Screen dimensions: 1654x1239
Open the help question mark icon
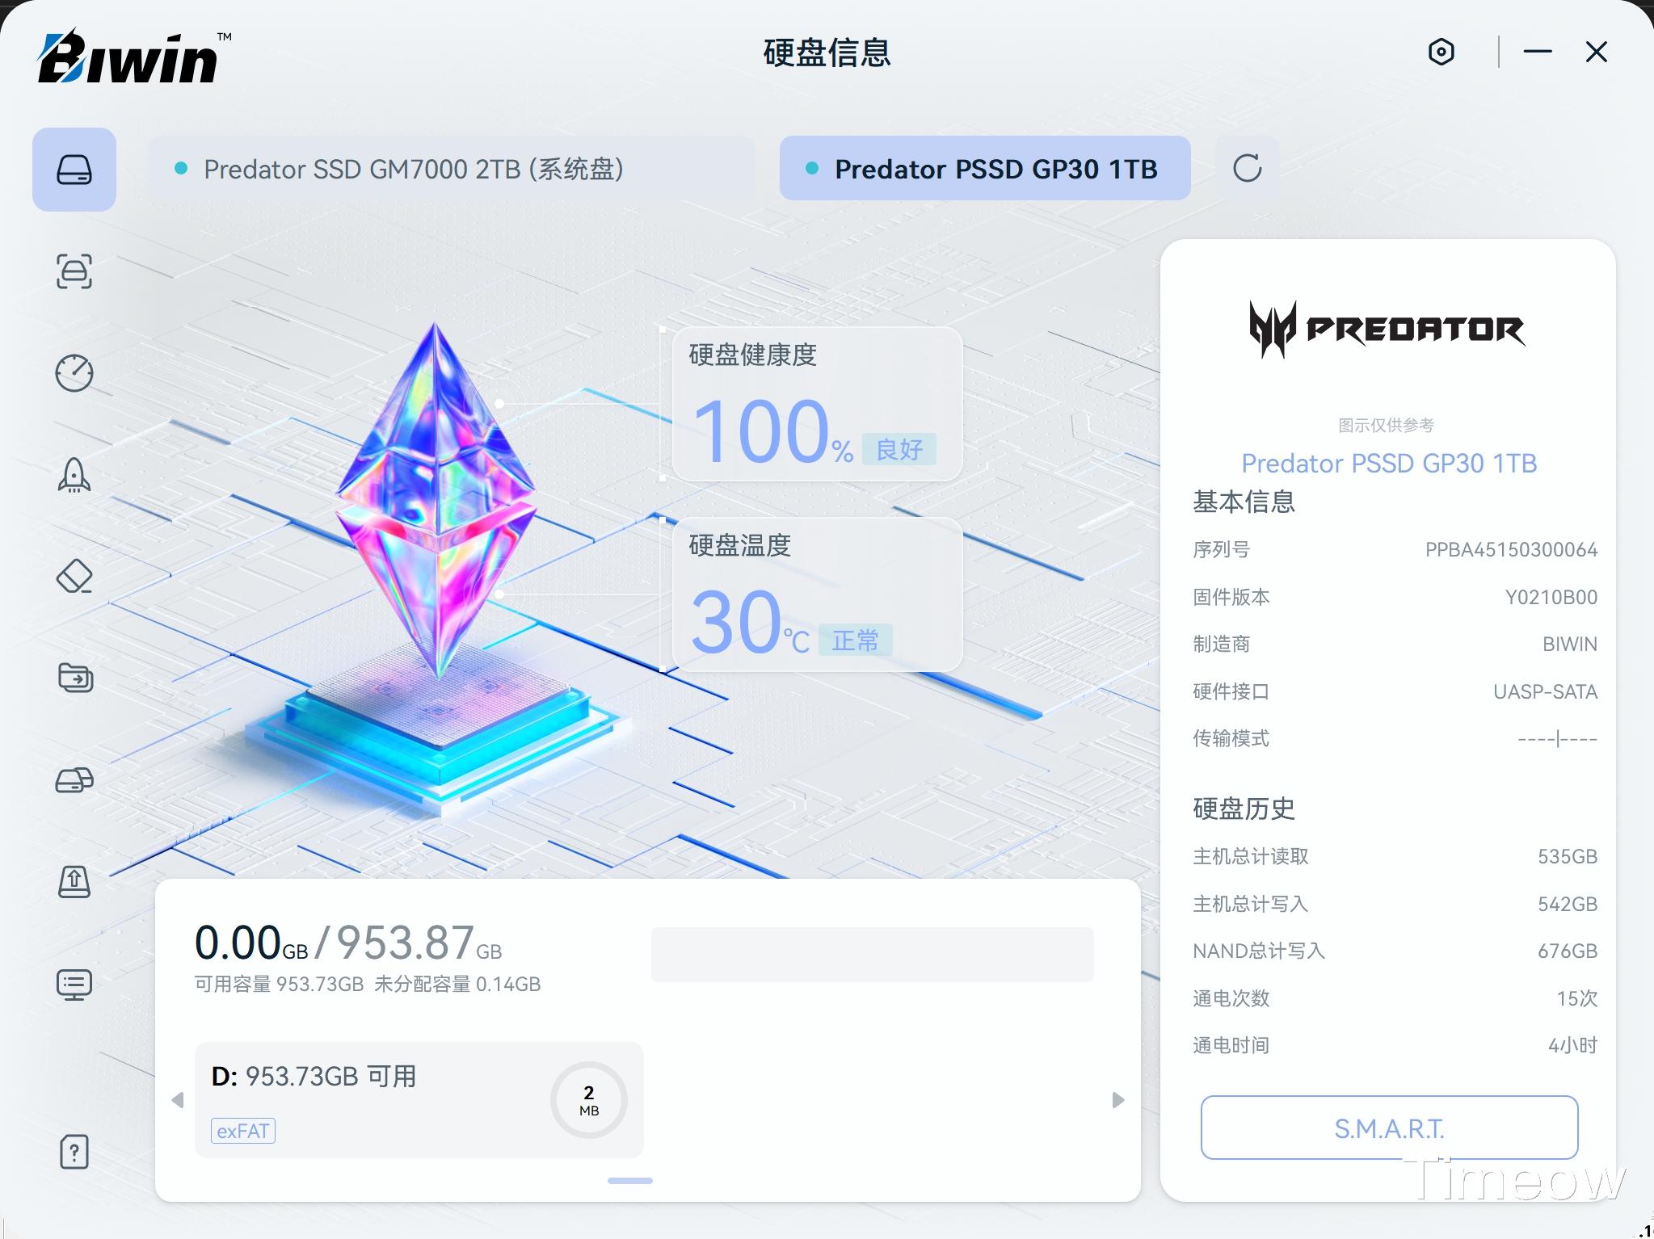coord(74,1152)
